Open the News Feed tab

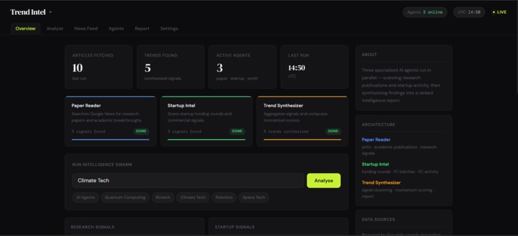[86, 28]
